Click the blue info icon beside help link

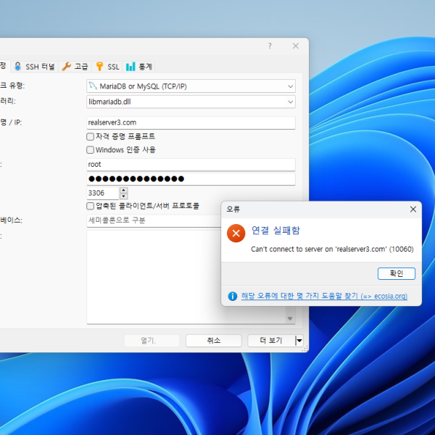coord(233,297)
